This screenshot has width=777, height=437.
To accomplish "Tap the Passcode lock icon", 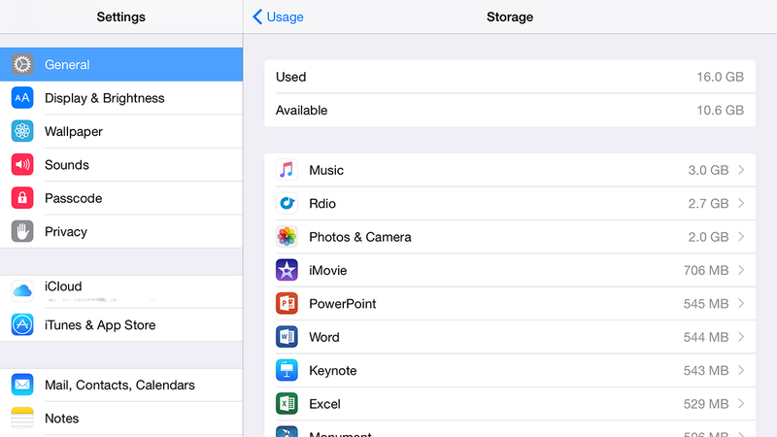I will coord(22,198).
